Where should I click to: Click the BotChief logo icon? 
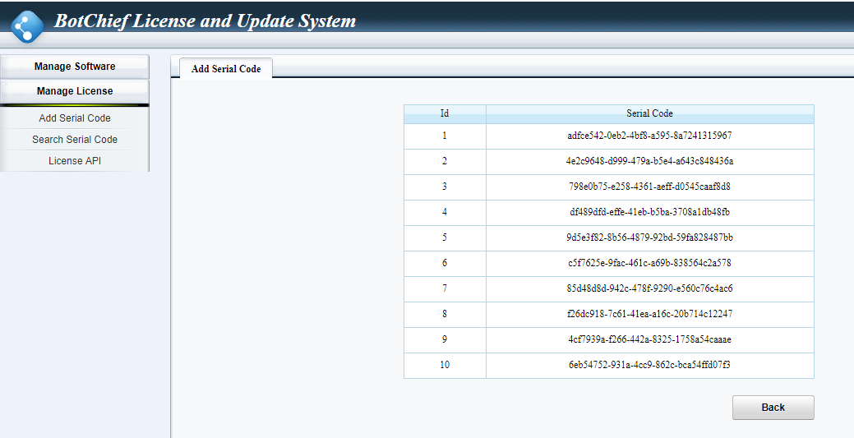[x=27, y=25]
